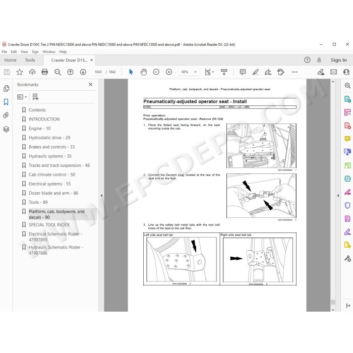Open the Attachments paperclip panel
The width and height of the screenshot is (353, 353).
[x=6, y=115]
